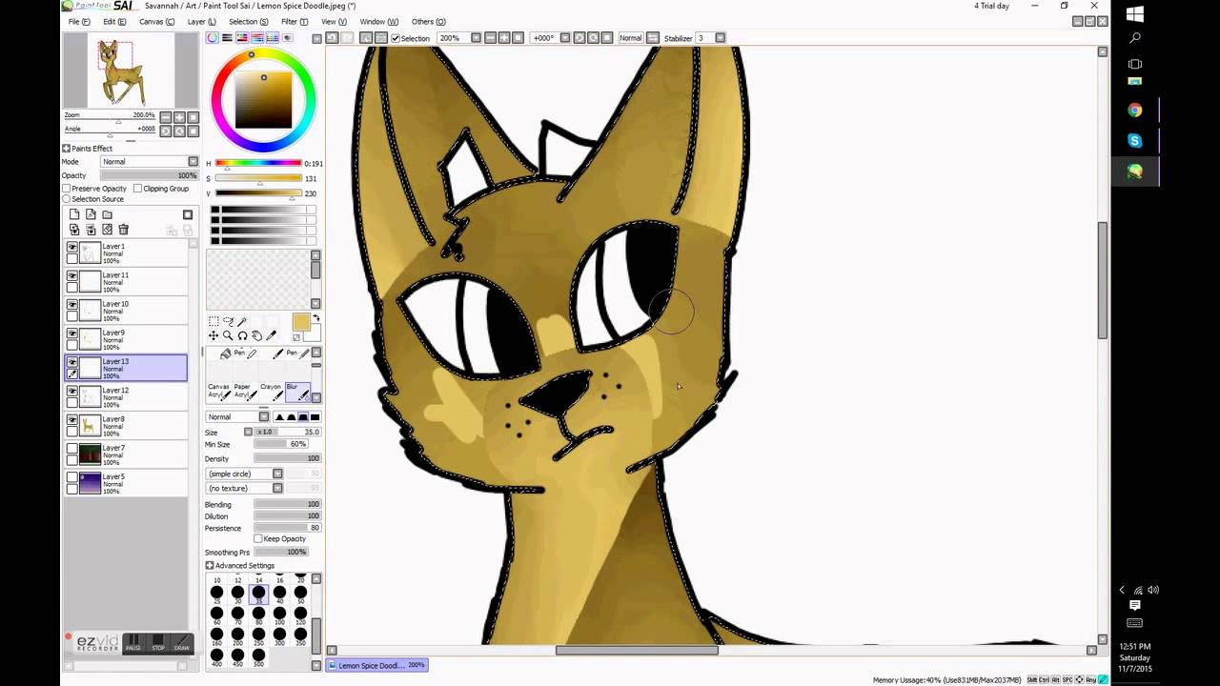The height and width of the screenshot is (686, 1220).
Task: Choose the Blur brush tool
Action: click(297, 392)
